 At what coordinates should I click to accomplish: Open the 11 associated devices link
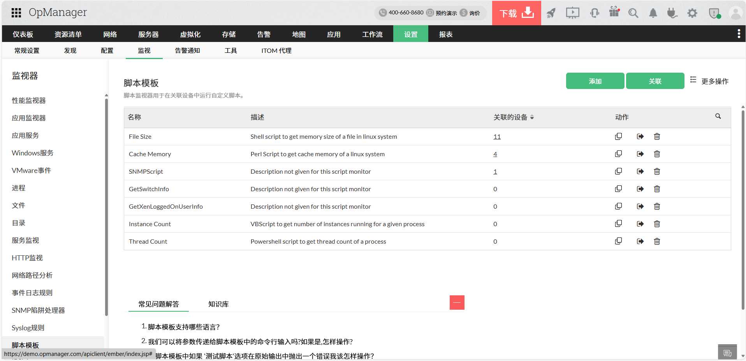click(497, 137)
